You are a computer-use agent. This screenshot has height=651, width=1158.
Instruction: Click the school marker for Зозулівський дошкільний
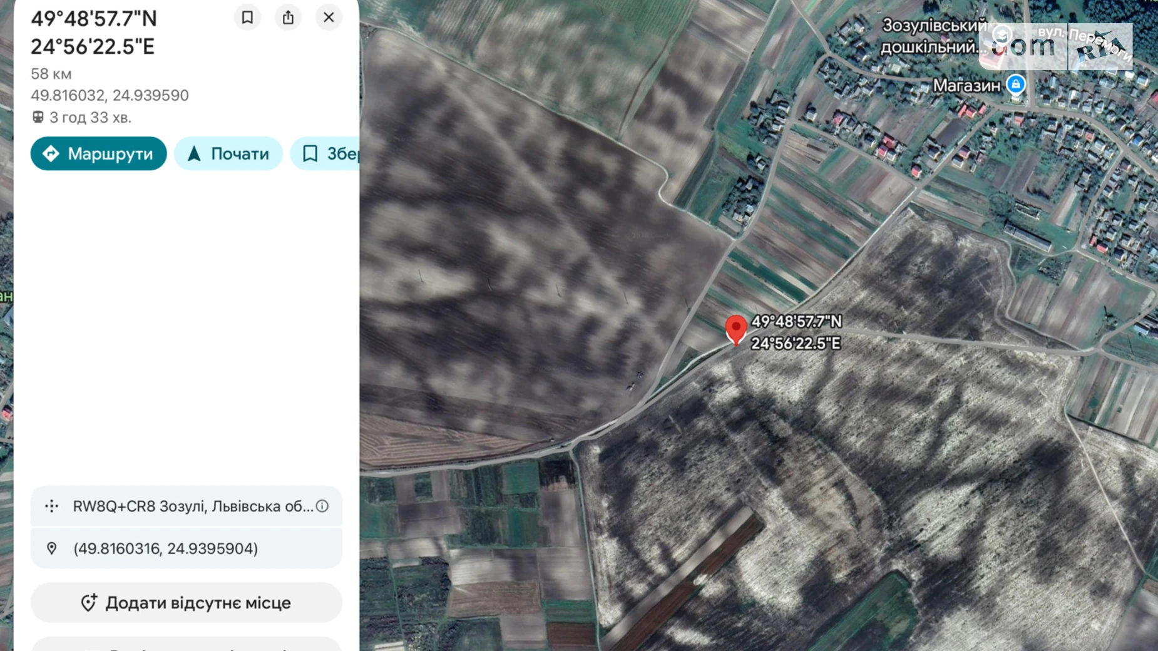[1002, 36]
